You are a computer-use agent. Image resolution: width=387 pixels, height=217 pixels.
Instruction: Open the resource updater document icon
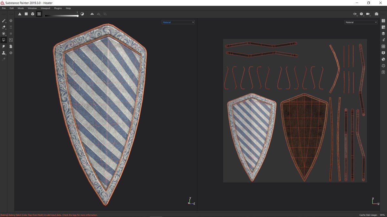[11, 46]
